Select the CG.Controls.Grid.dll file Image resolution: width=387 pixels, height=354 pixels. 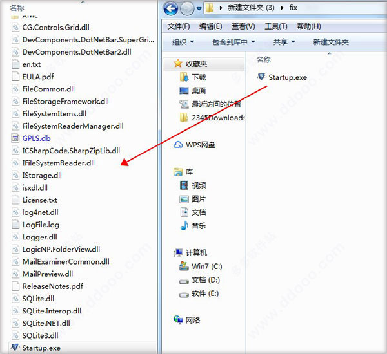50,27
